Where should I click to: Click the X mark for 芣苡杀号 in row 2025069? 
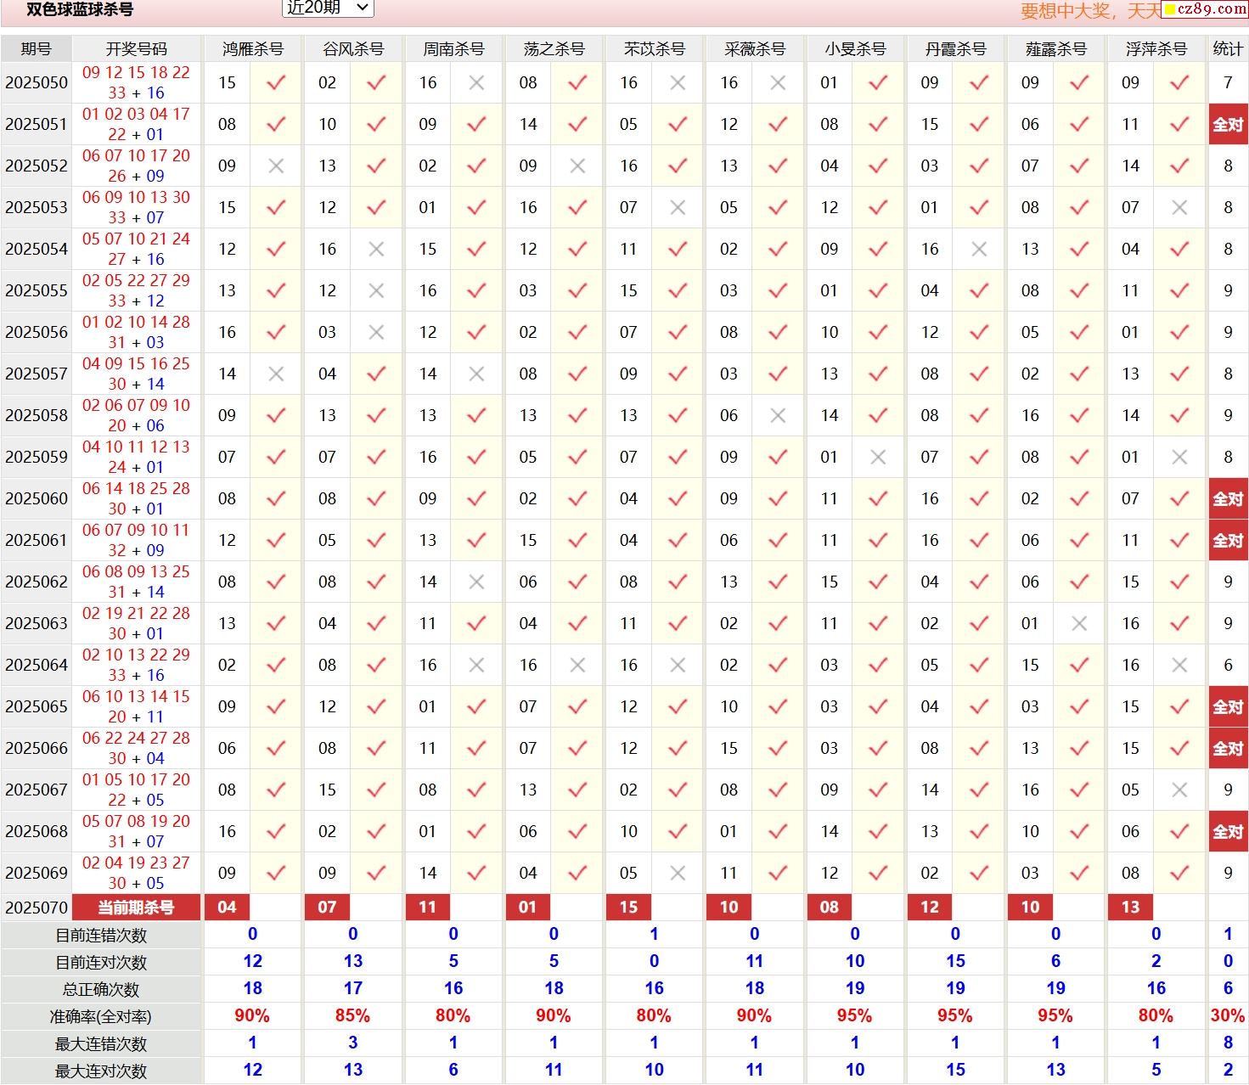coord(678,873)
